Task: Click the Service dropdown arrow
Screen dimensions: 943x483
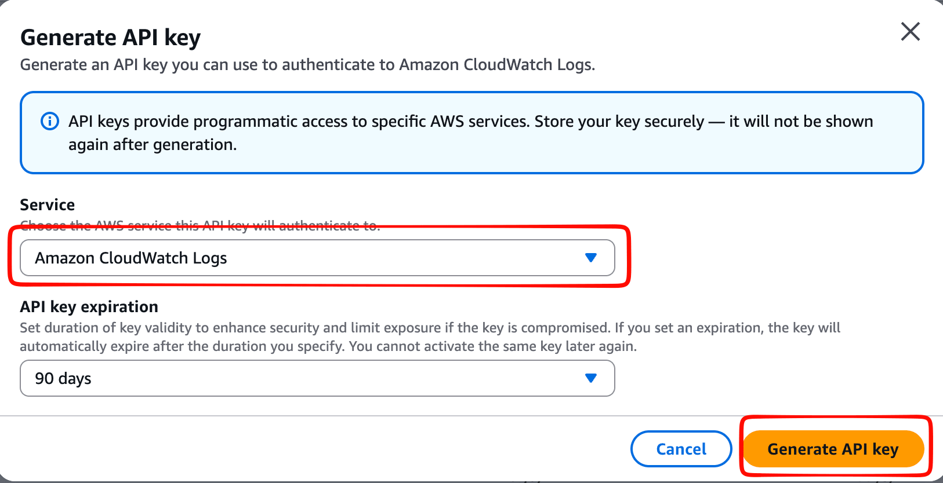Action: [x=590, y=258]
